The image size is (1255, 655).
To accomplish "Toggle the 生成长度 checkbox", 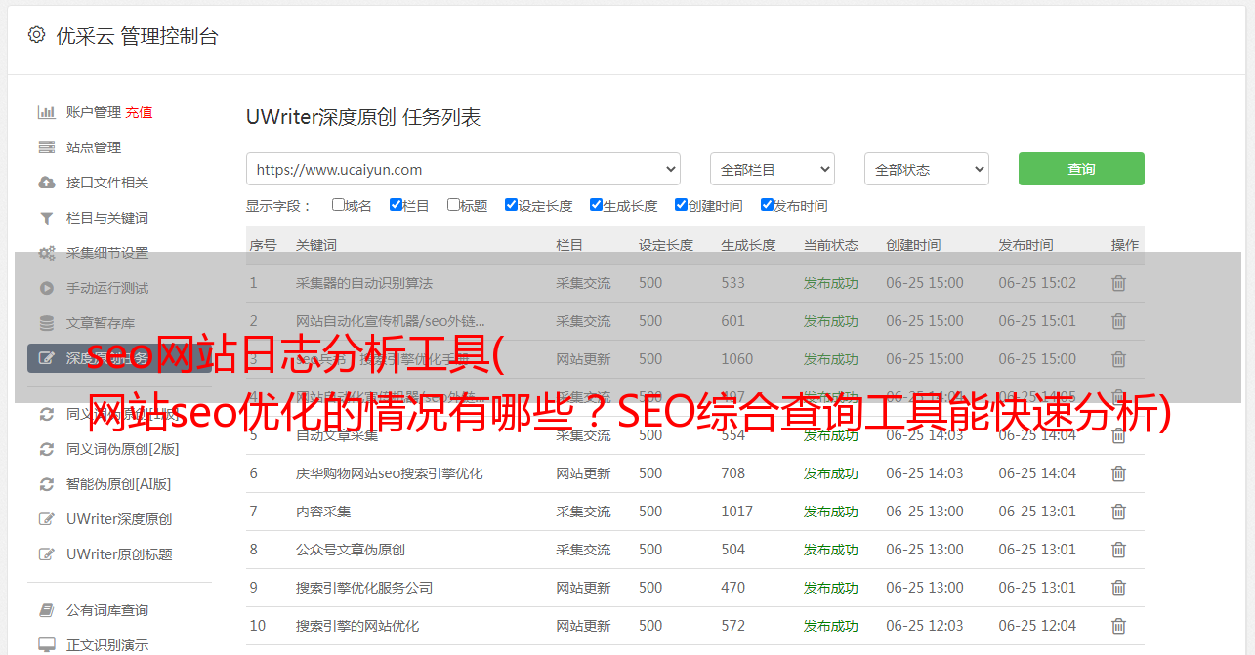I will (x=596, y=205).
